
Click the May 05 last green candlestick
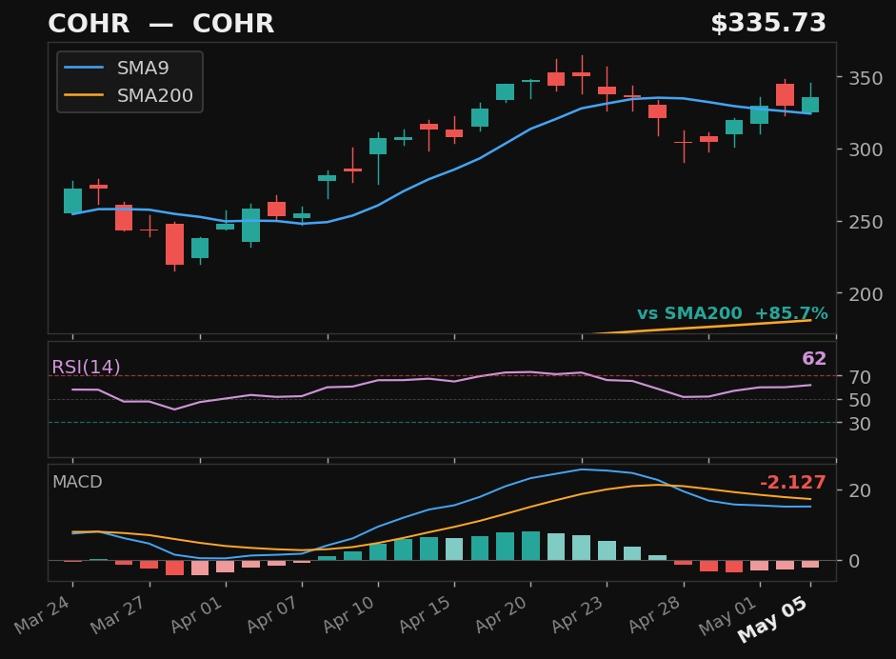(810, 105)
